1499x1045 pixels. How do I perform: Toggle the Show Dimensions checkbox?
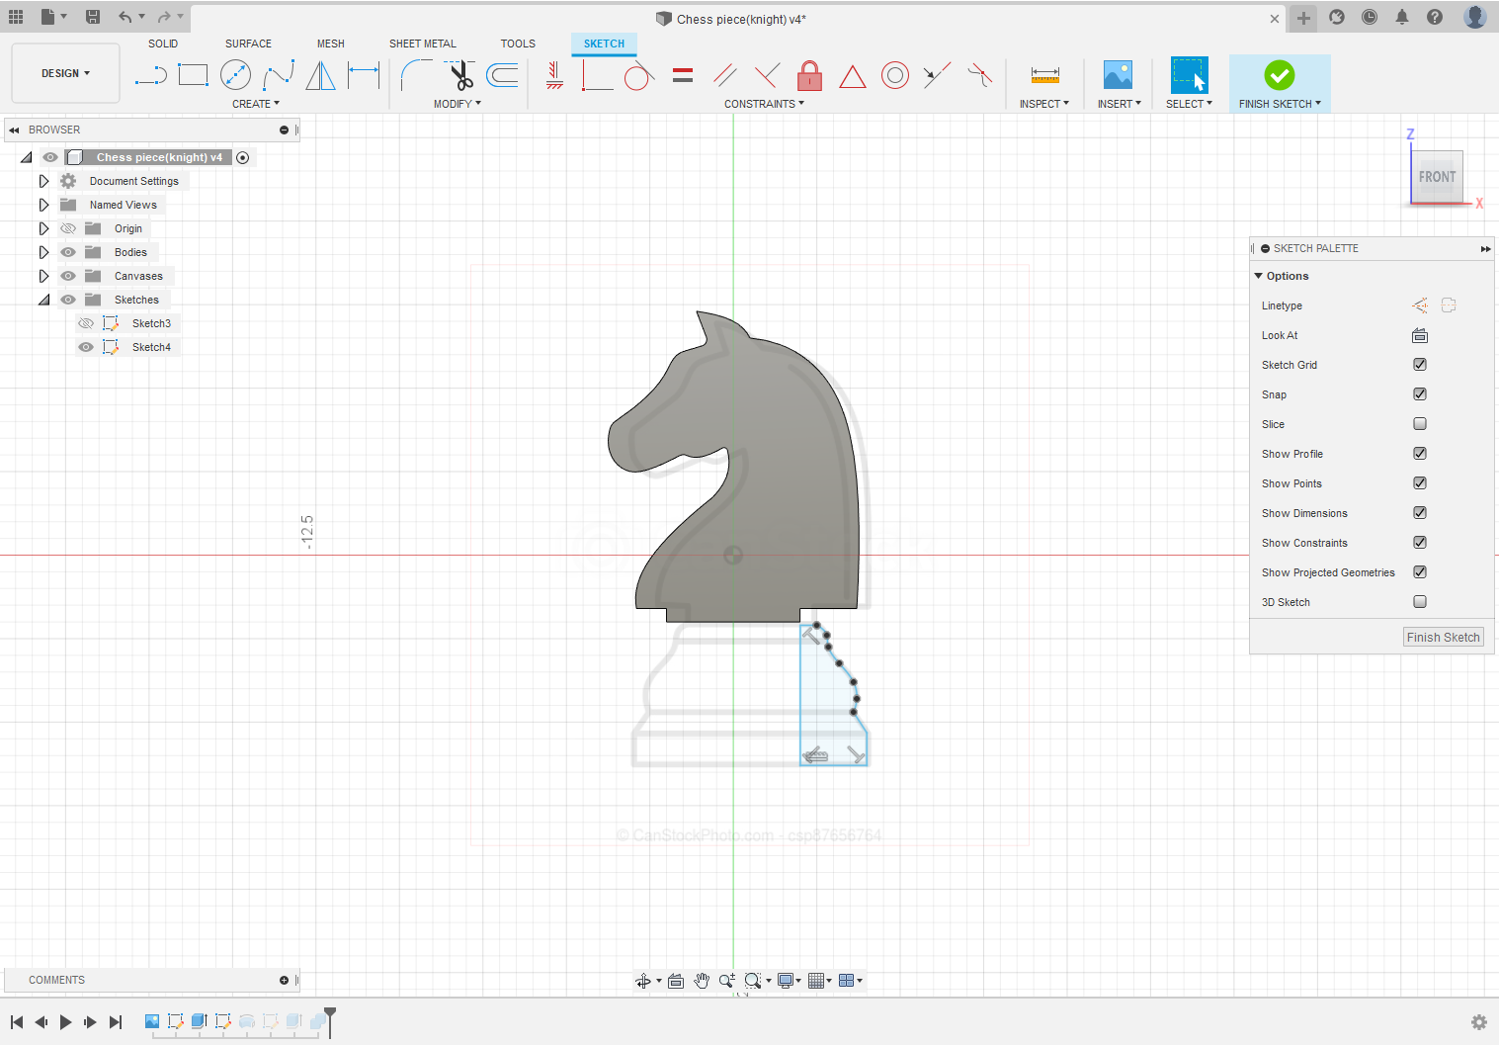coord(1420,513)
